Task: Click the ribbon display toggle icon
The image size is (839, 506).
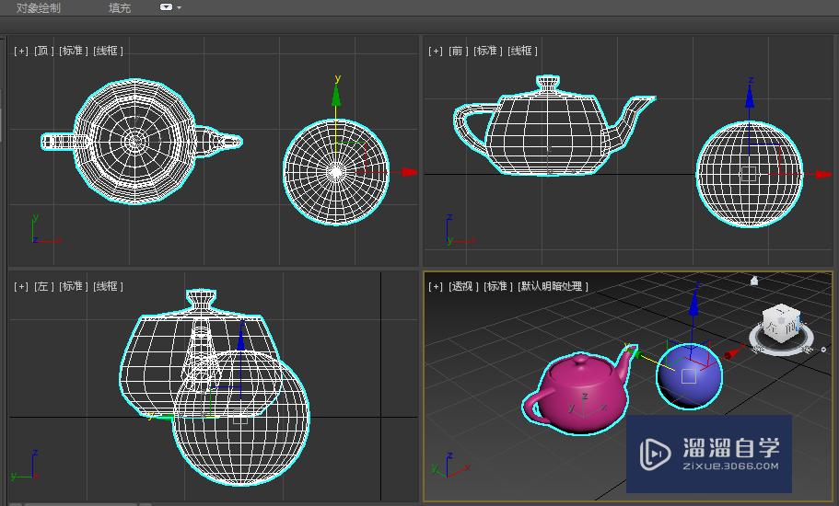Action: click(167, 7)
